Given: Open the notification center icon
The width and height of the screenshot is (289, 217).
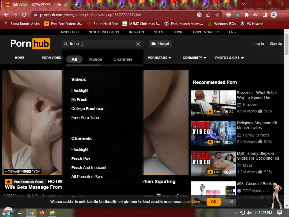Looking at the screenshot, I should (280, 213).
